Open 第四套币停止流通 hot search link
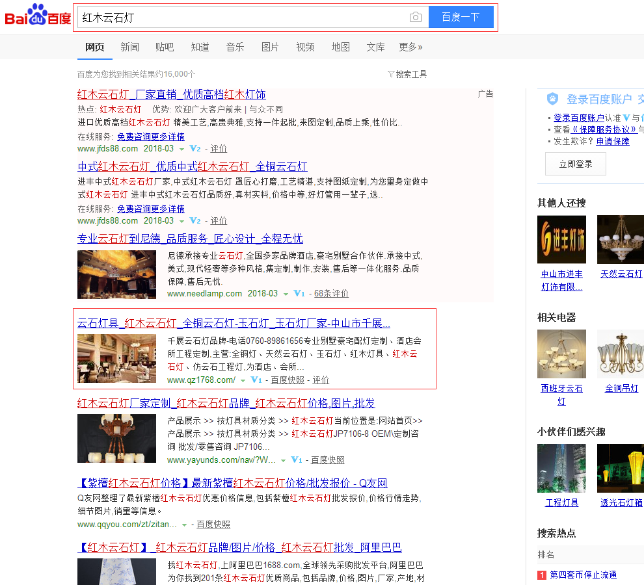Screen dimensions: 644x585 point(583,575)
